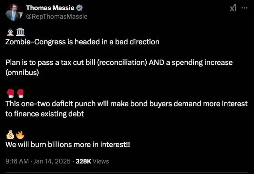254x174 pixels.
Task: Open the @RepThomasMassie handle link
Action: 57,16
